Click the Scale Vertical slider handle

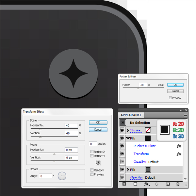click(x=40, y=137)
